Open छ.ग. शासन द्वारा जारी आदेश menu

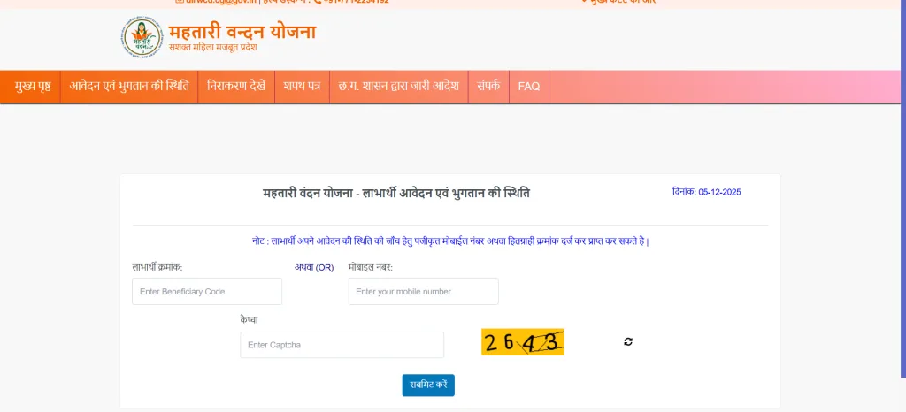[x=399, y=87]
